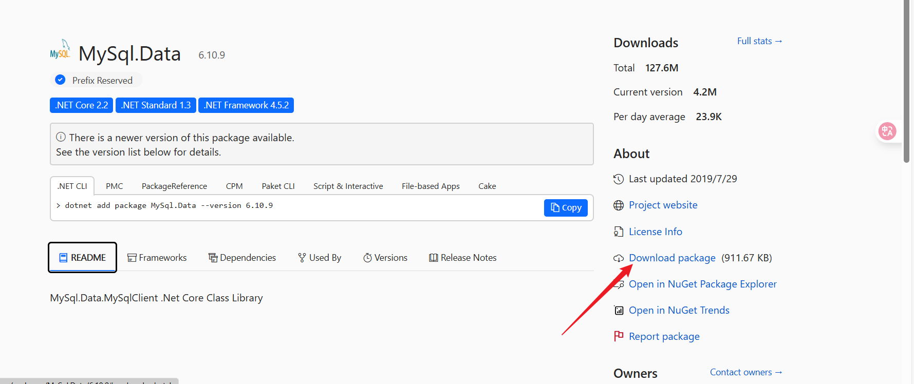Click the Prefix Reserved label
The width and height of the screenshot is (914, 384).
click(x=102, y=80)
